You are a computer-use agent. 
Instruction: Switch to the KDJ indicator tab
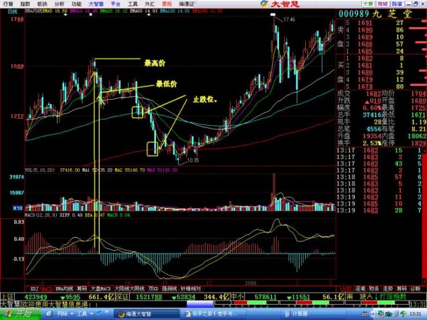pos(34,288)
